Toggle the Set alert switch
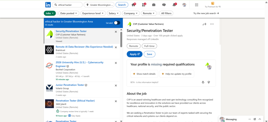This screenshot has width=268, height=122. [117, 23]
